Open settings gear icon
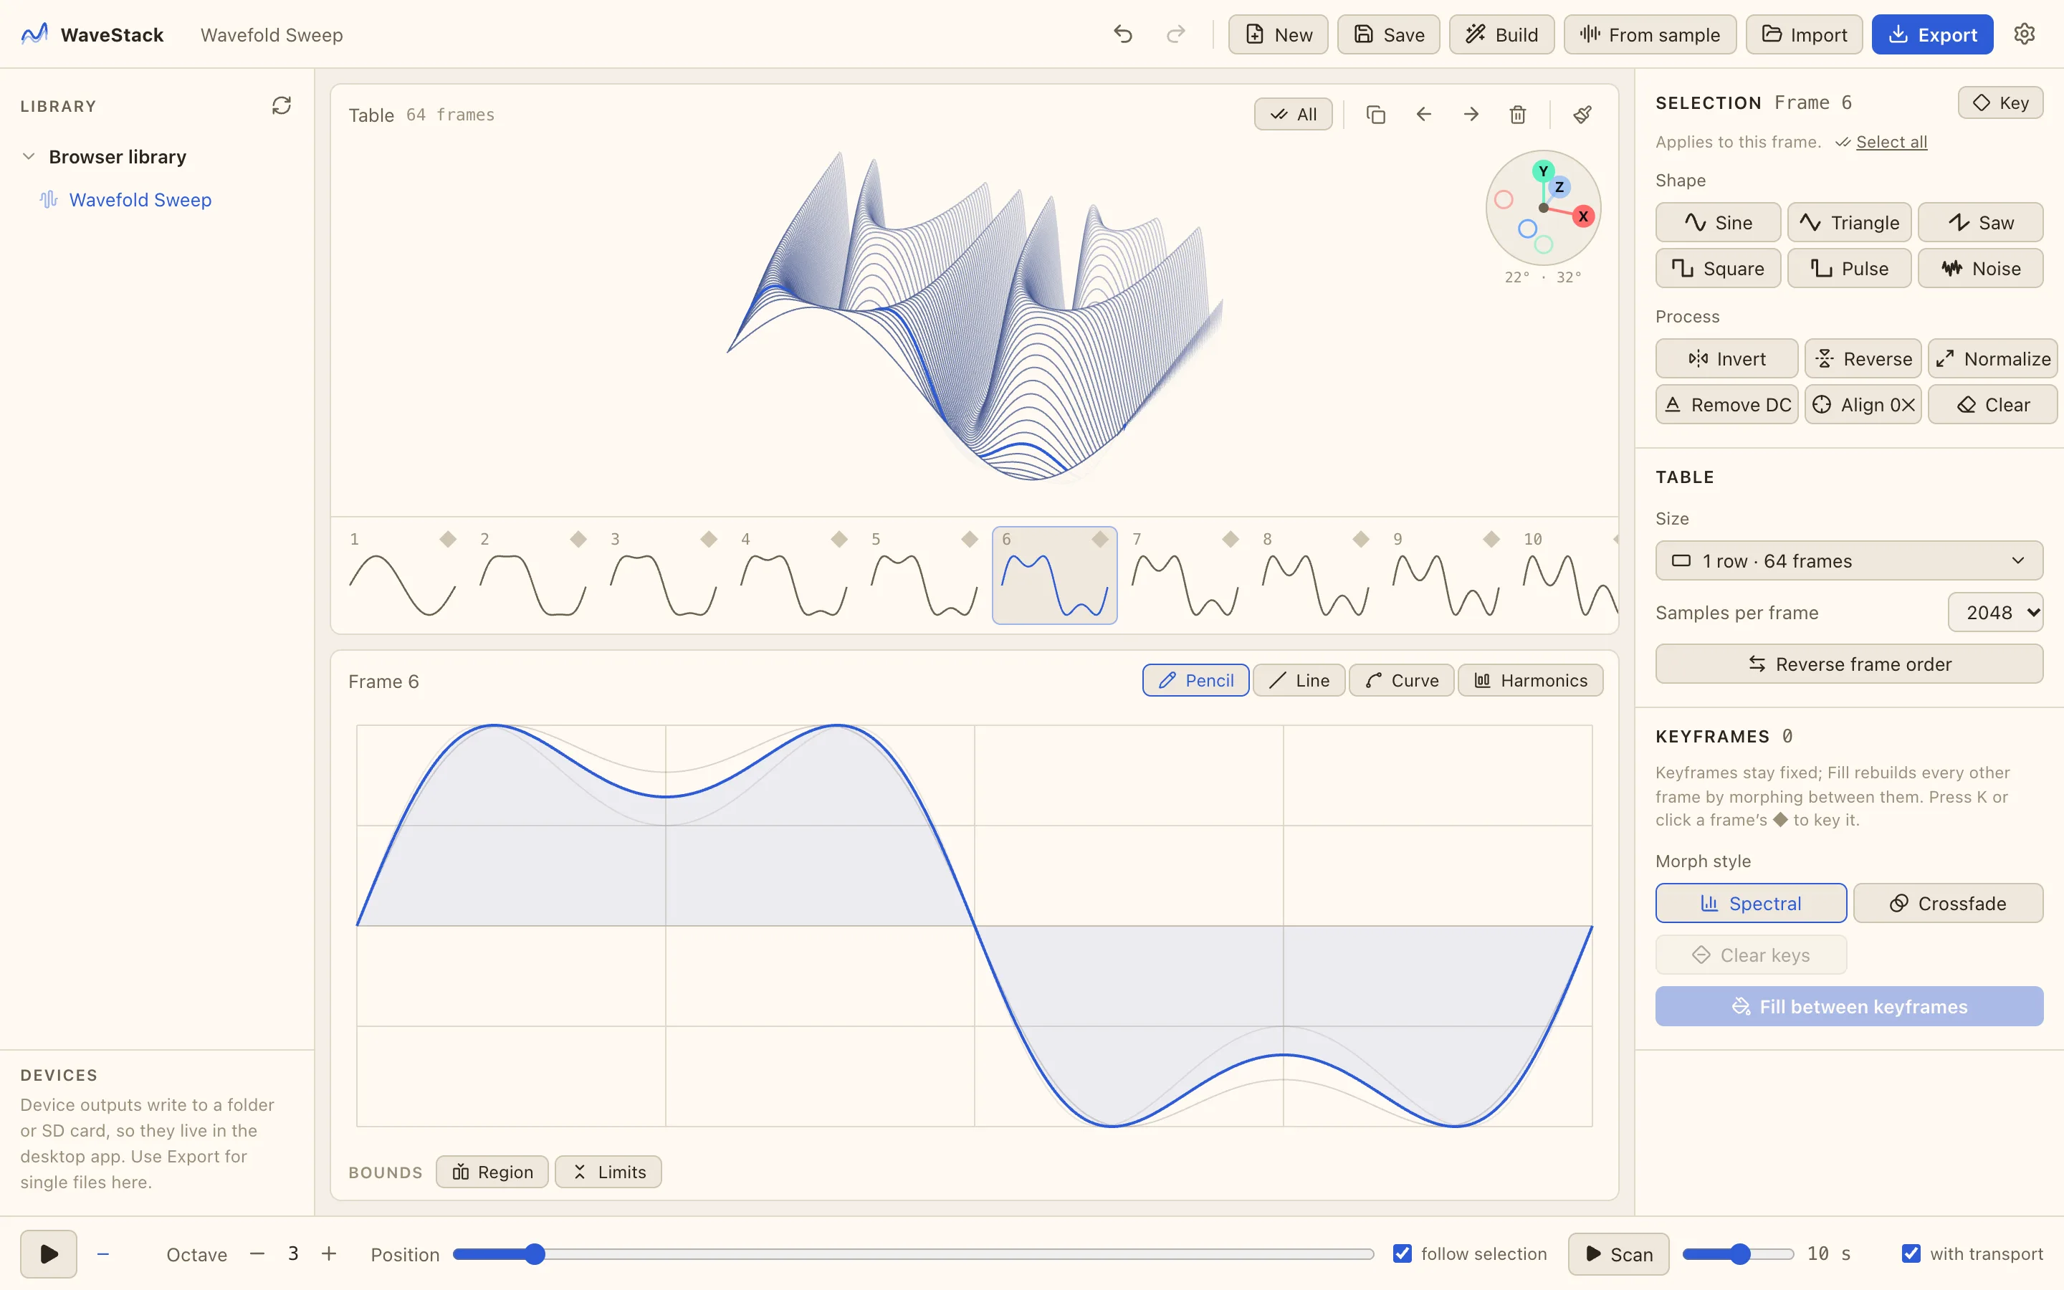2064x1290 pixels. pyautogui.click(x=2024, y=34)
